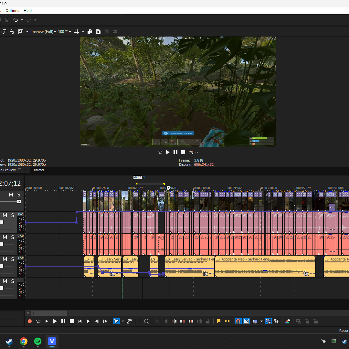This screenshot has width=349, height=349.
Task: Toggle split screen view in preview toolbar
Action: tap(20, 32)
